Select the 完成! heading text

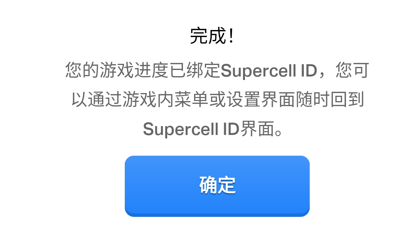212,36
